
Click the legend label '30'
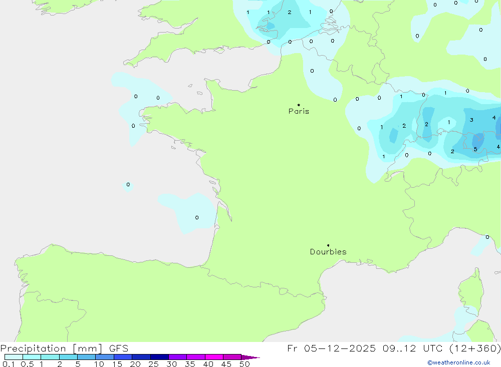pos(171,364)
